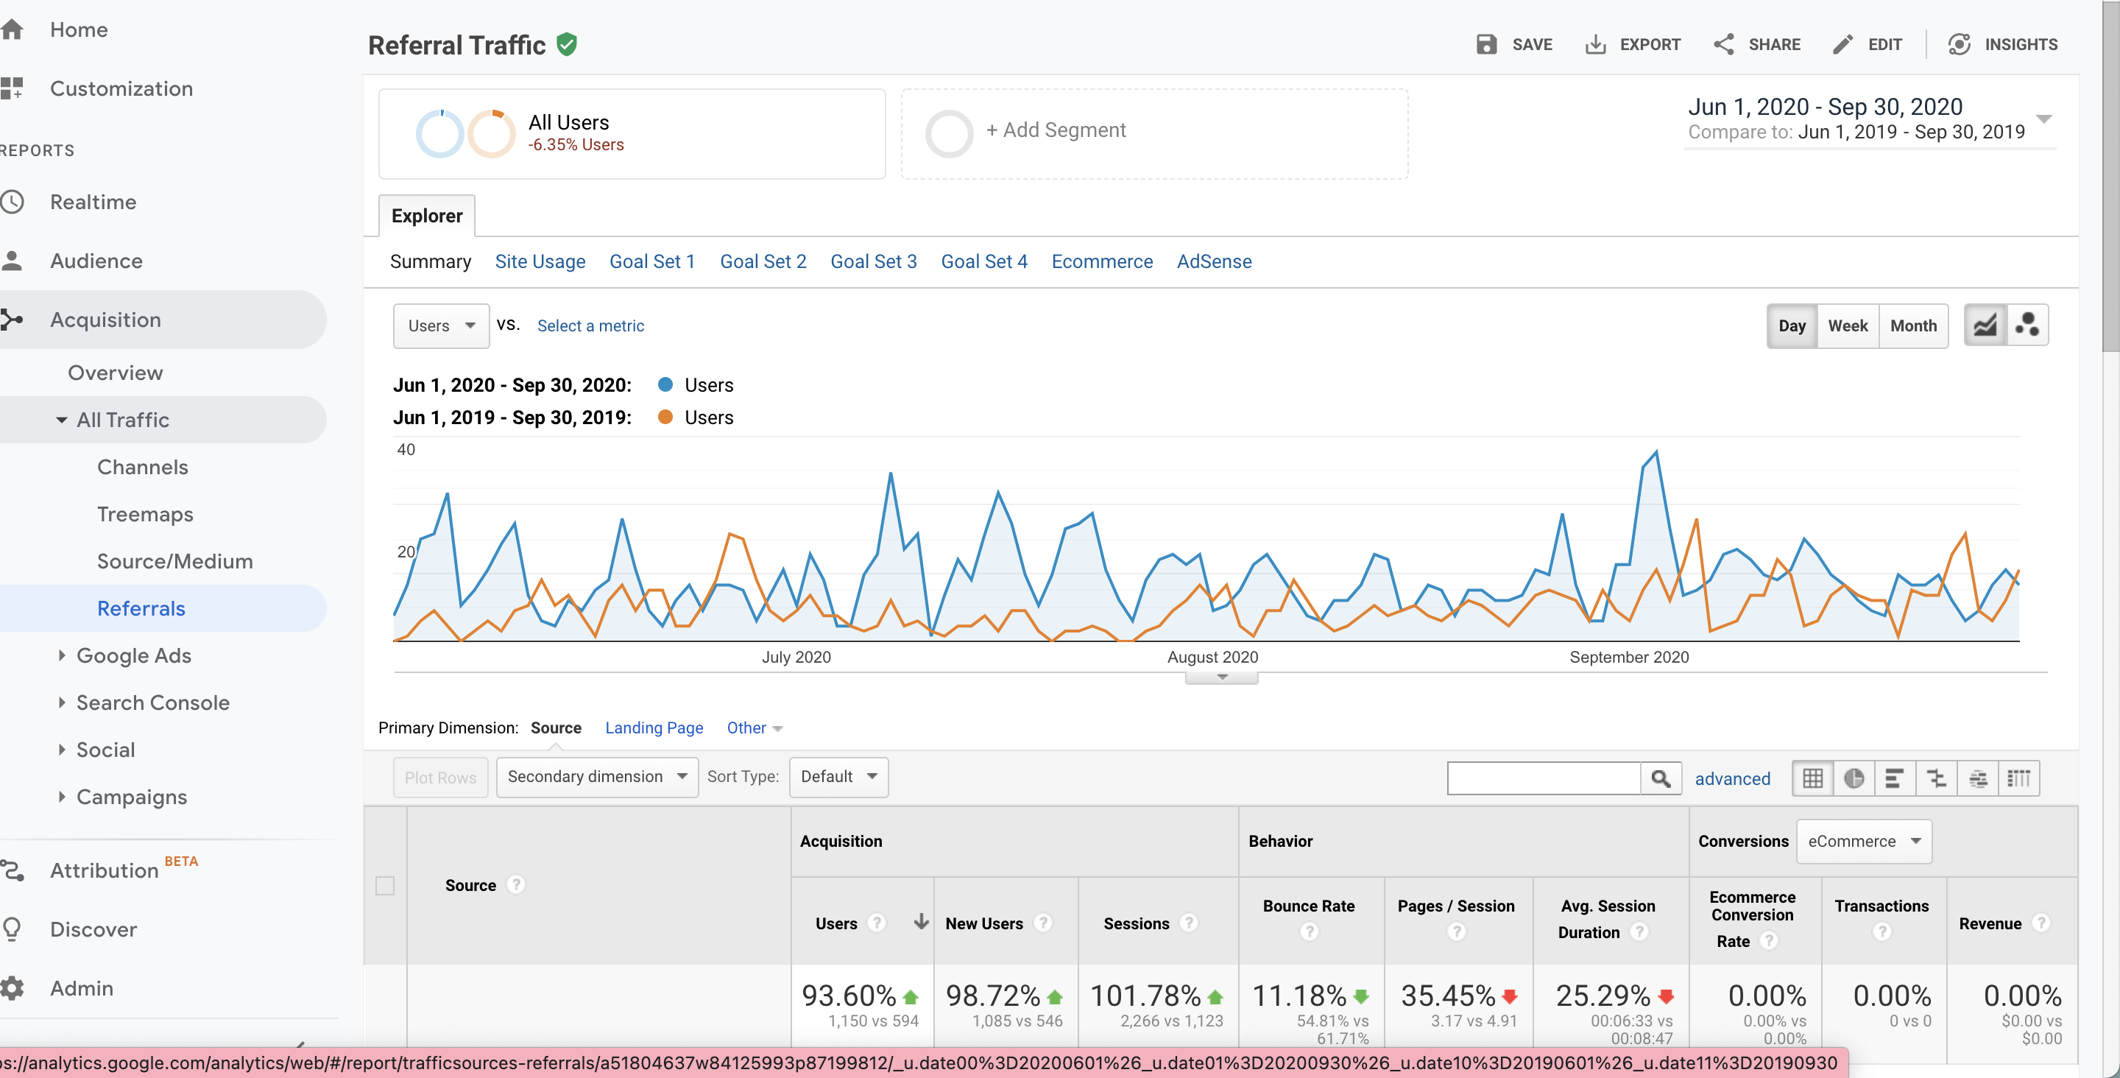This screenshot has width=2120, height=1078.
Task: Open Insights panel icon
Action: (1960, 44)
